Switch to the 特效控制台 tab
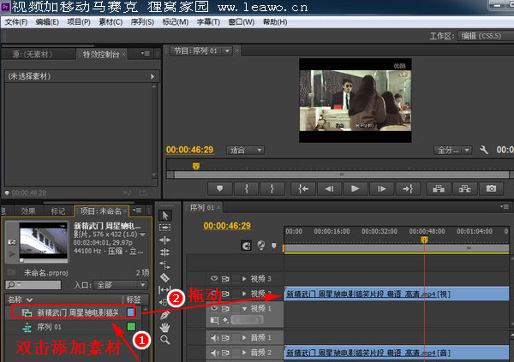The width and height of the screenshot is (514, 362). click(x=101, y=54)
